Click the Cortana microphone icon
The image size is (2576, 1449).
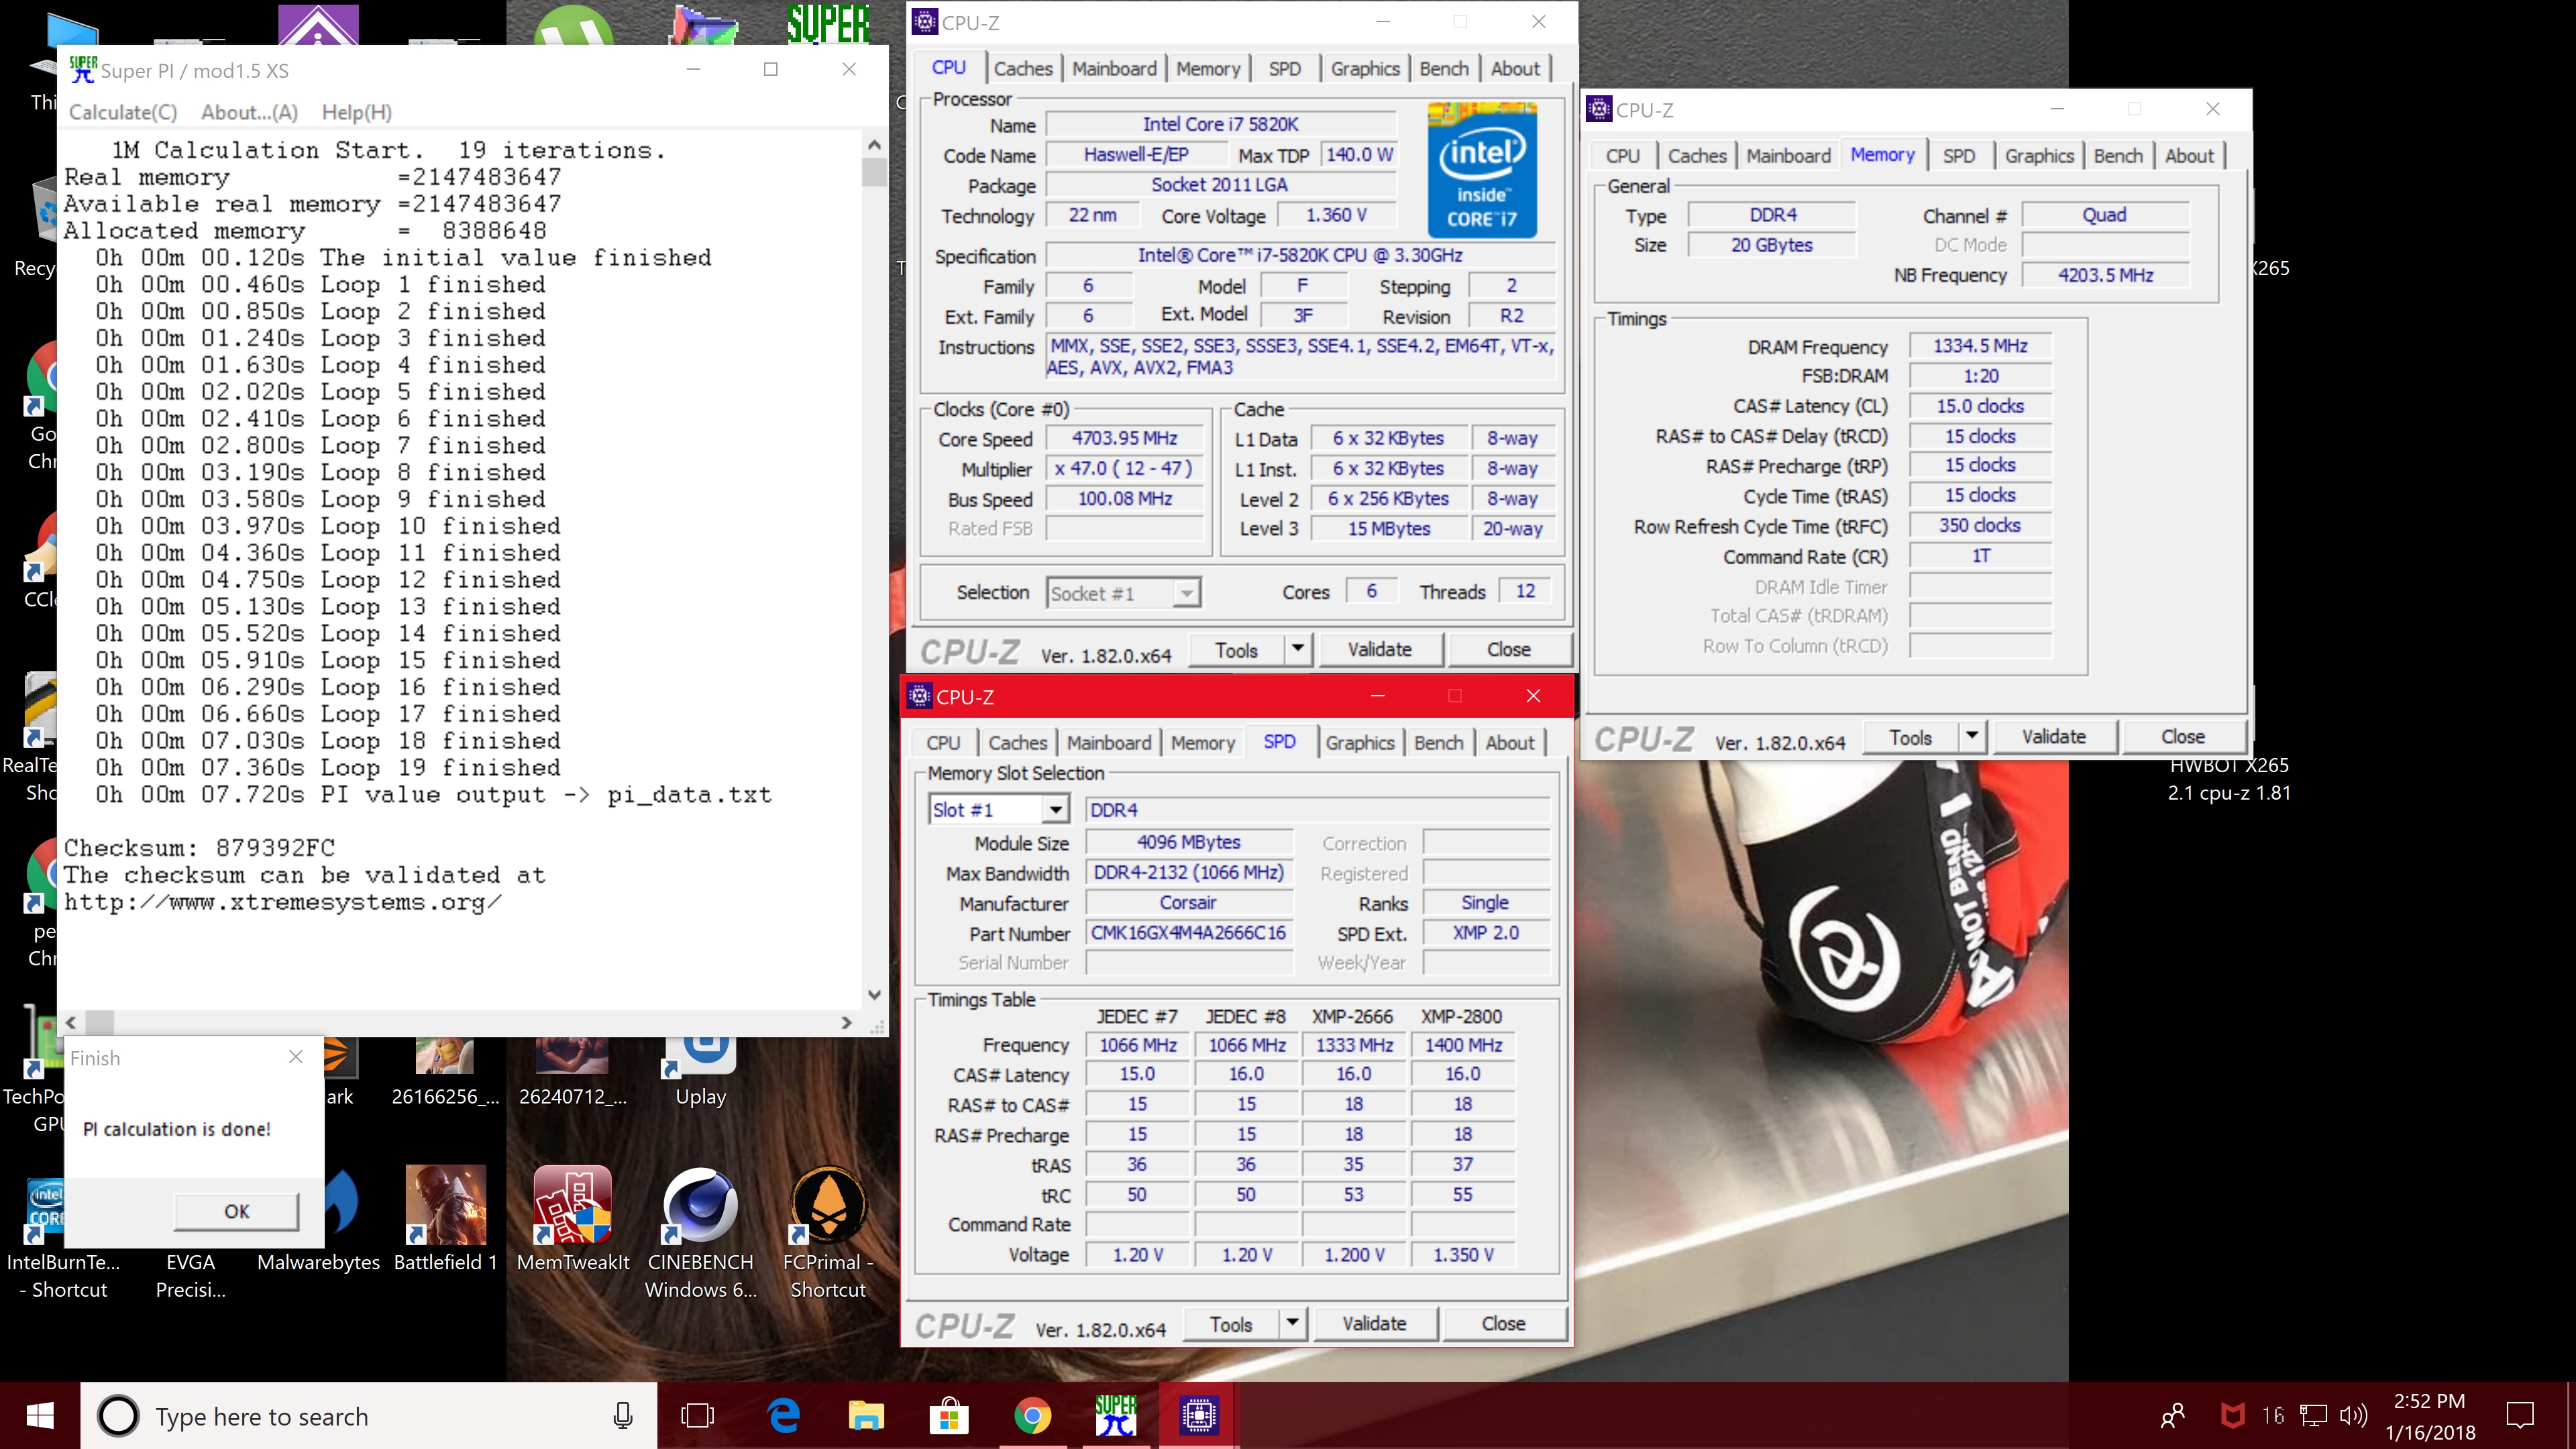pyautogui.click(x=622, y=1416)
